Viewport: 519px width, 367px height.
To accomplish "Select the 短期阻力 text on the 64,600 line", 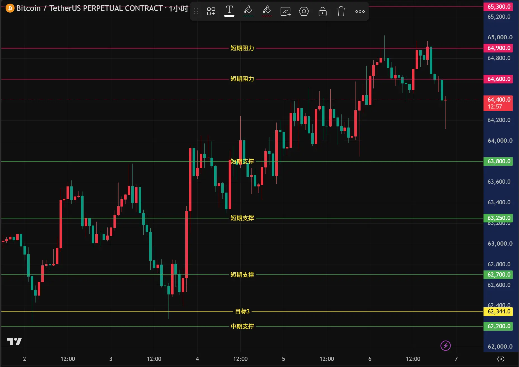I will [242, 79].
